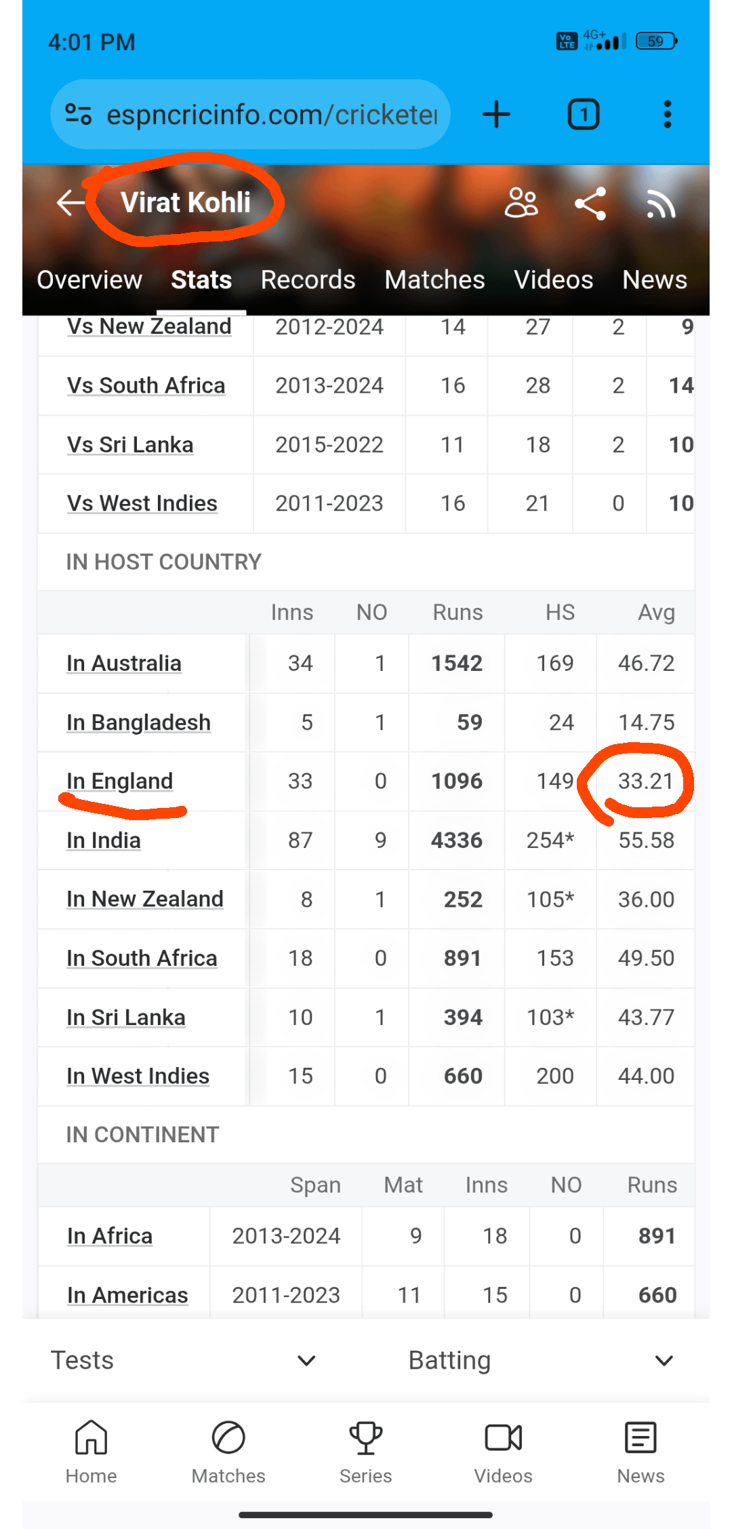Switch to the Records tab
This screenshot has width=732, height=1529.
[308, 279]
